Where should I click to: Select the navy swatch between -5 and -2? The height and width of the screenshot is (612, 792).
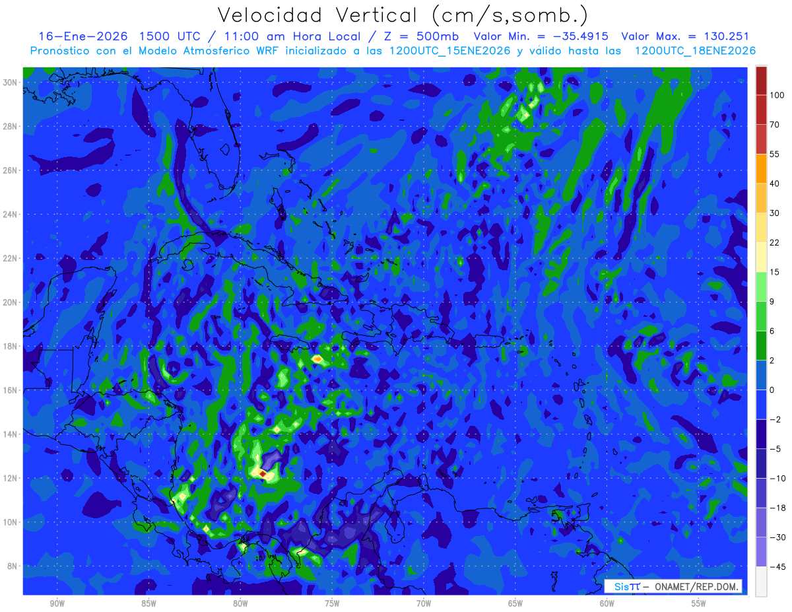[x=761, y=434]
